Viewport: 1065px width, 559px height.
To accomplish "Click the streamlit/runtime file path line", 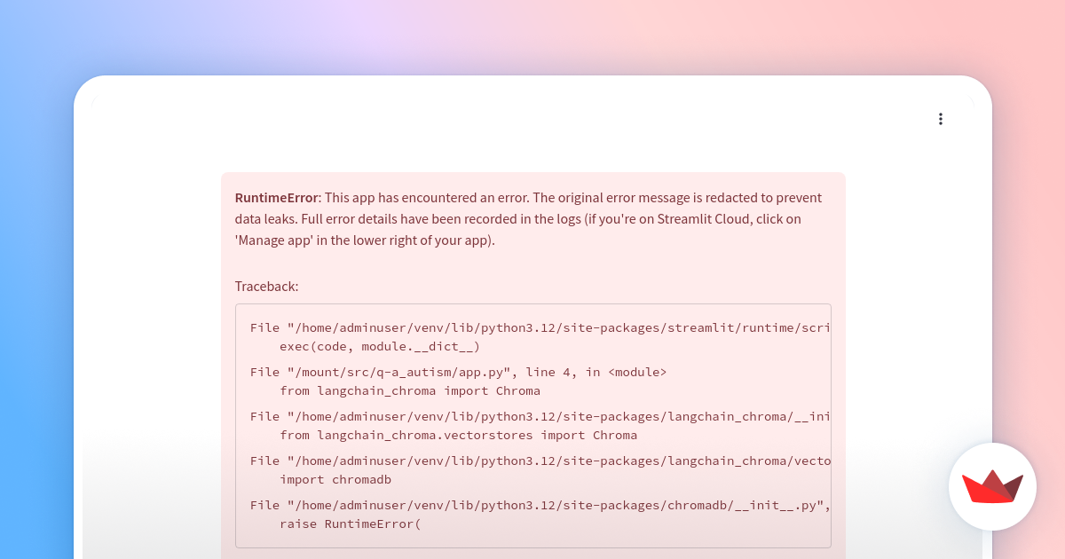I will click(540, 327).
